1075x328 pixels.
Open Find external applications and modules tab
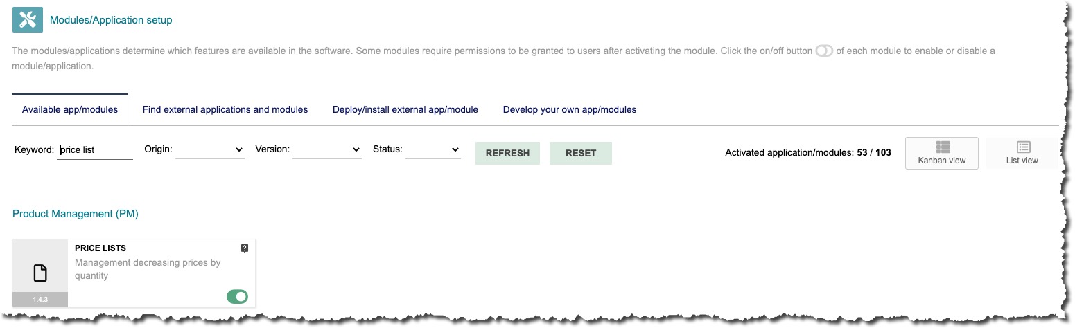click(x=225, y=109)
